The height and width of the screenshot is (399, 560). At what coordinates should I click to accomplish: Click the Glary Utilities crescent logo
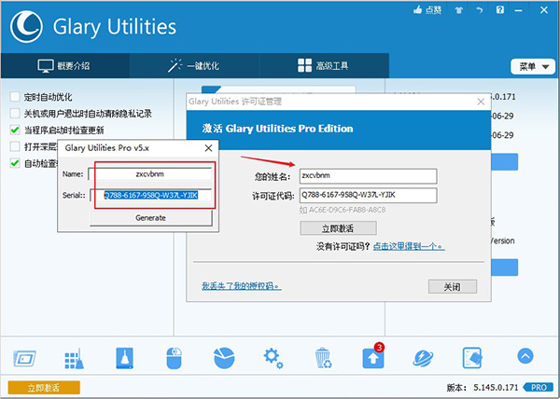[x=26, y=27]
